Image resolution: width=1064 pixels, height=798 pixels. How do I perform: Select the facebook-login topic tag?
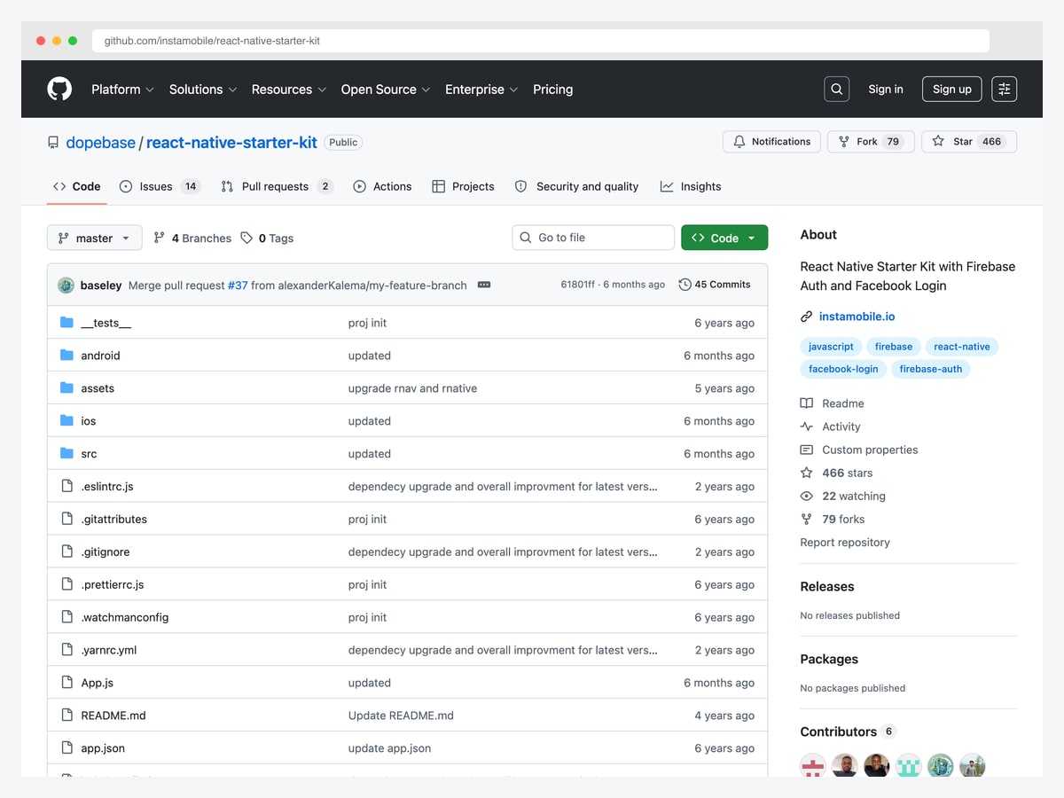[843, 369]
